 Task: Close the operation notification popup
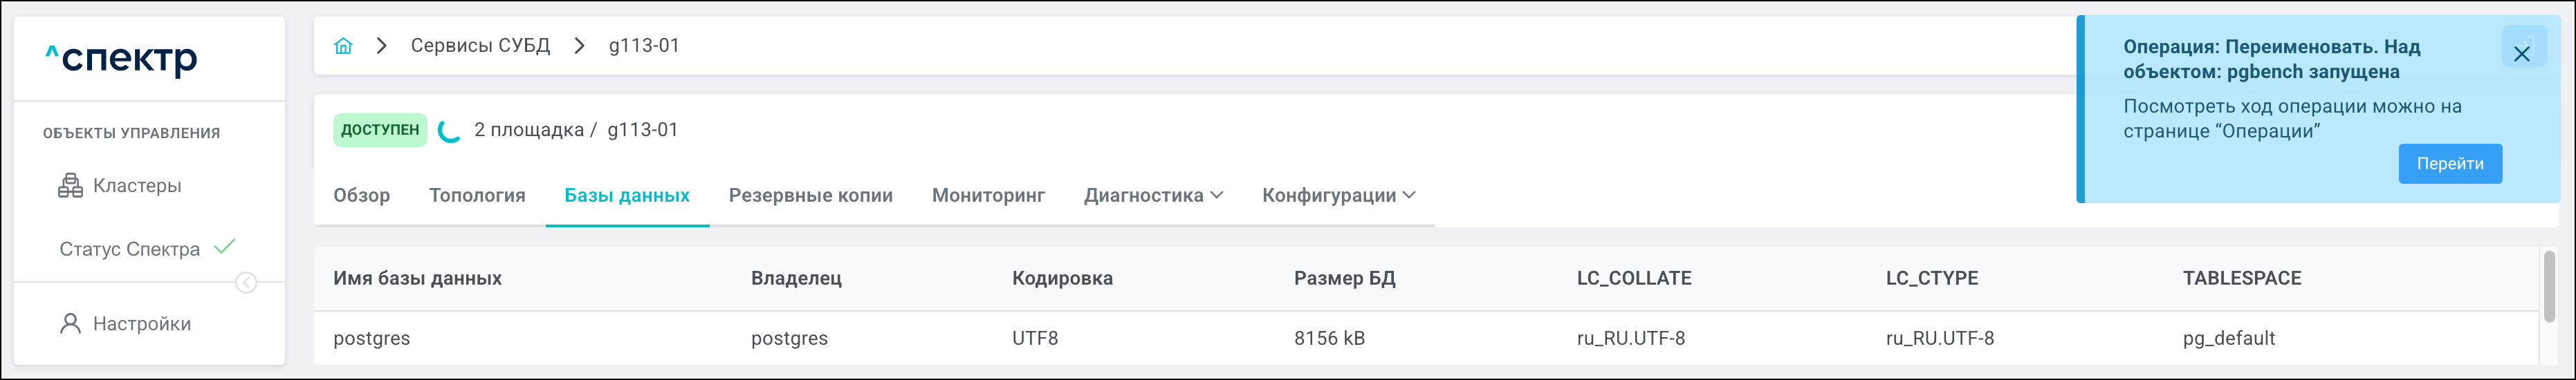2521,54
